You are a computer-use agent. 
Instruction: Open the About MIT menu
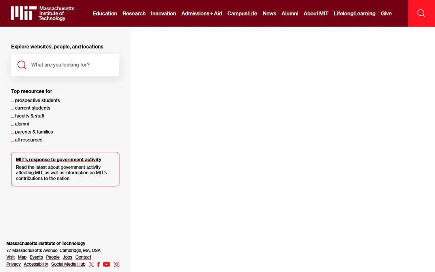316,13
